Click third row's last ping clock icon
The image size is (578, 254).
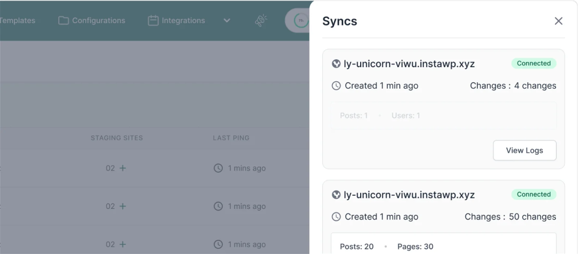[x=218, y=244]
